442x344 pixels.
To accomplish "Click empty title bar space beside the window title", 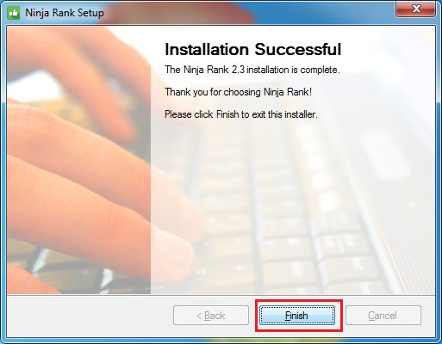I will point(247,13).
